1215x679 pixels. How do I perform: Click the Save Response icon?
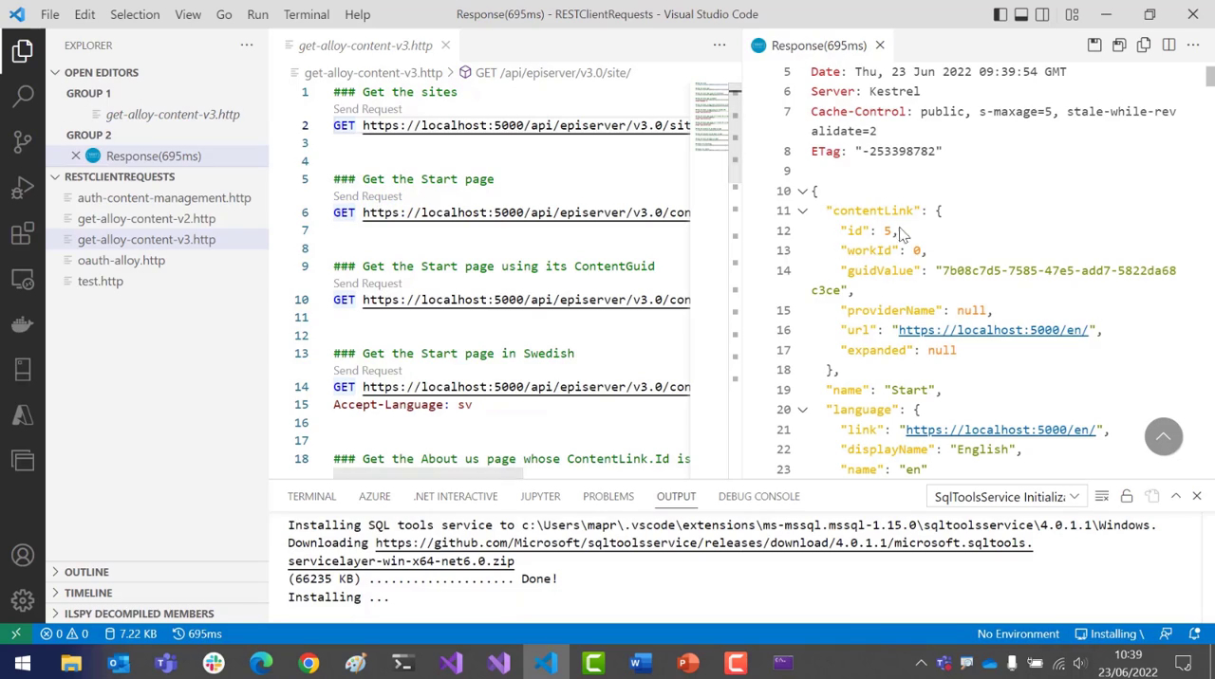[x=1094, y=46]
